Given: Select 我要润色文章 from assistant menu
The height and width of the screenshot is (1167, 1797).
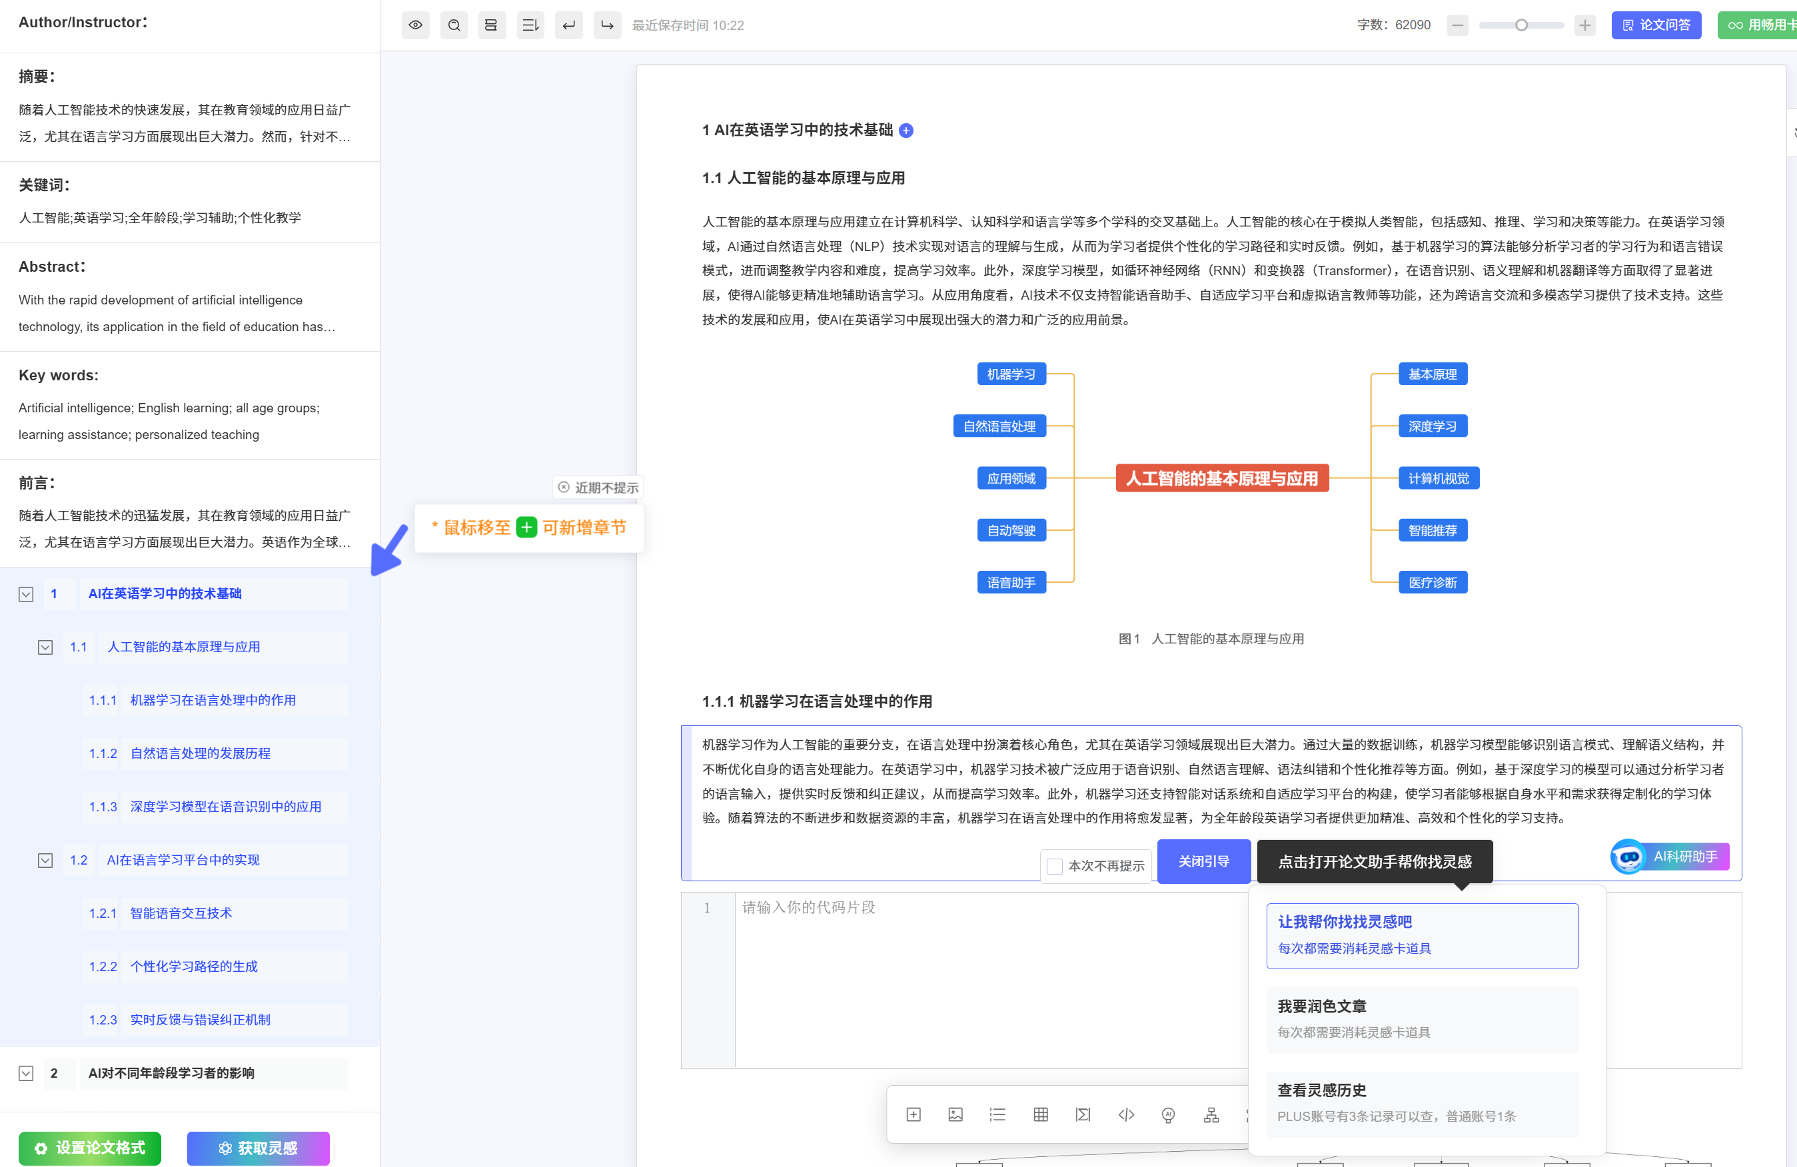Looking at the screenshot, I should (1422, 1018).
